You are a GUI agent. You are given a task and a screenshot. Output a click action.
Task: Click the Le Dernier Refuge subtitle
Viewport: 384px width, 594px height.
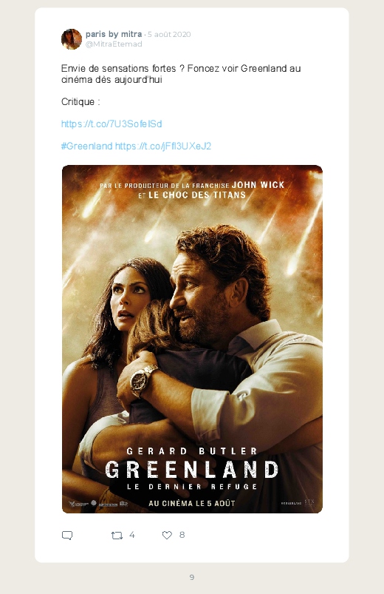pyautogui.click(x=192, y=487)
